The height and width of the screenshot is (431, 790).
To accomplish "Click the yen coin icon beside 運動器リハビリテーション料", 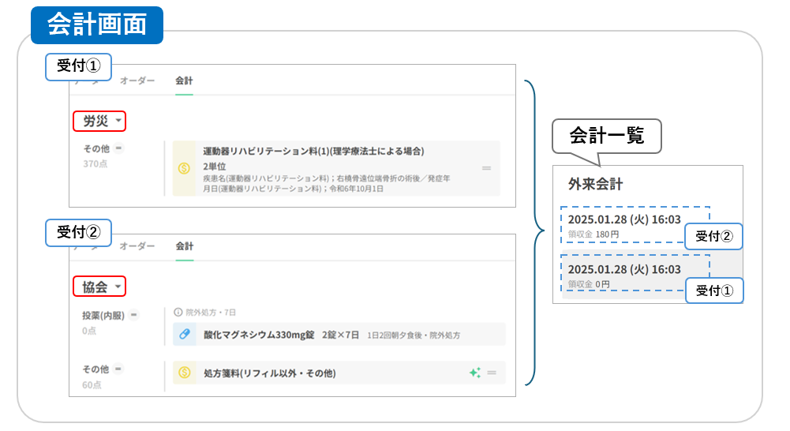I will pyautogui.click(x=184, y=168).
